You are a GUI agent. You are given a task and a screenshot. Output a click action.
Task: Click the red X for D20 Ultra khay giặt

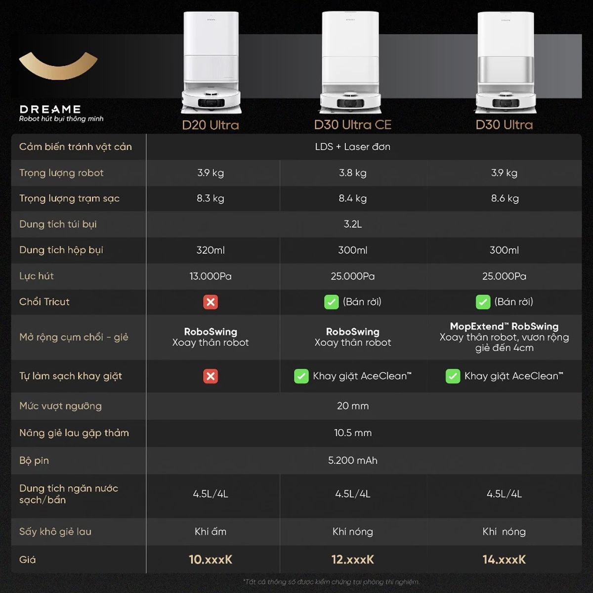click(x=211, y=376)
